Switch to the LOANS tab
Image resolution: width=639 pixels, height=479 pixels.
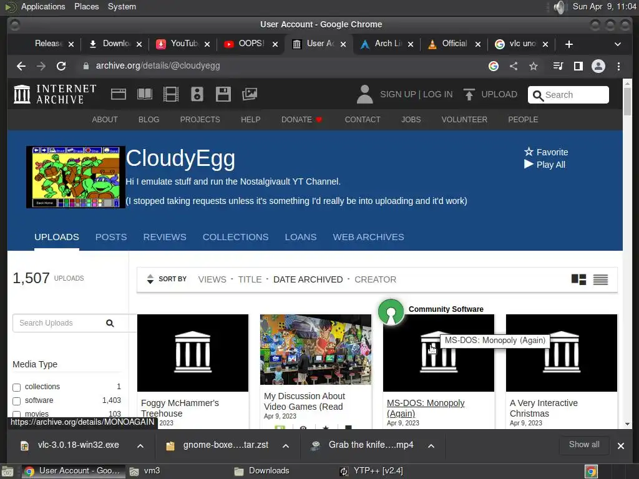(x=301, y=237)
